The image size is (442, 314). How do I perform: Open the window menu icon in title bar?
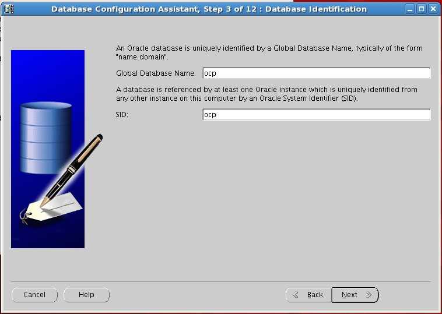click(9, 9)
